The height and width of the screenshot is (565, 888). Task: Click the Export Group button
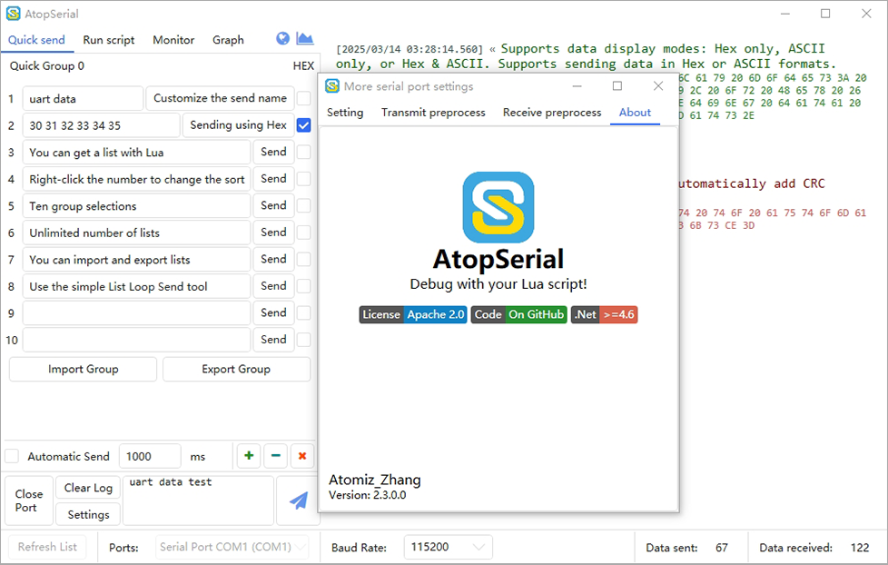click(236, 369)
